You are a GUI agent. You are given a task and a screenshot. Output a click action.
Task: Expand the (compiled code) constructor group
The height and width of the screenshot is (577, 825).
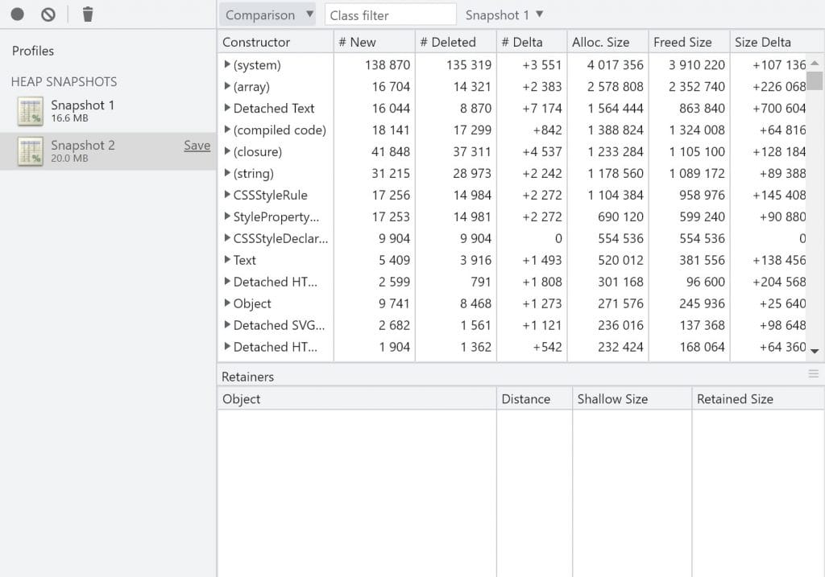coord(227,130)
